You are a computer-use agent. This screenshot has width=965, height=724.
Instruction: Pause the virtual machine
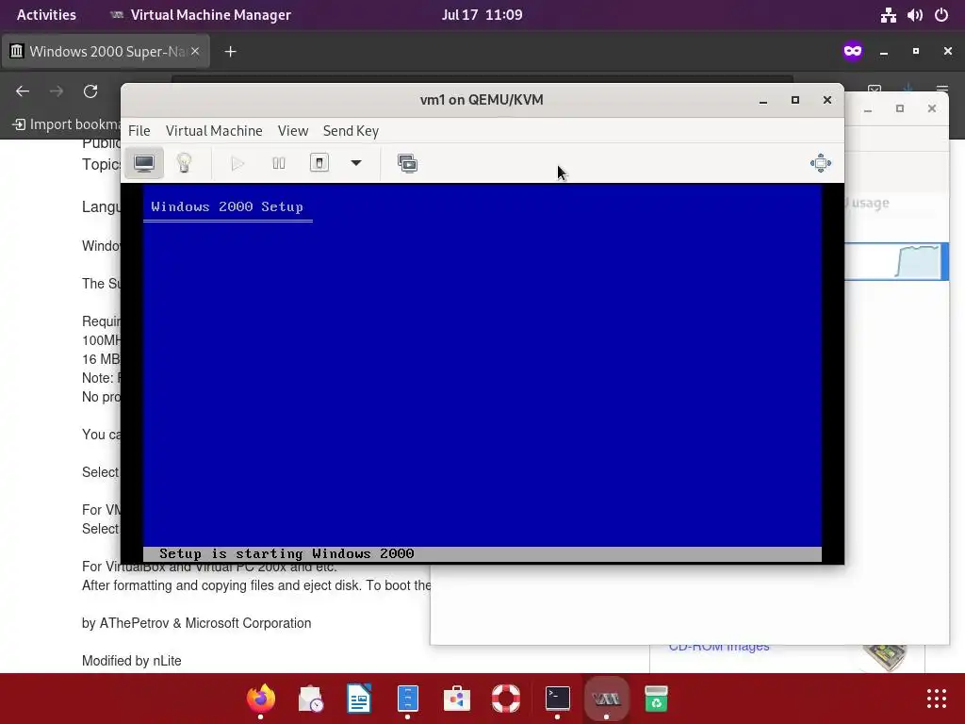pyautogui.click(x=278, y=163)
